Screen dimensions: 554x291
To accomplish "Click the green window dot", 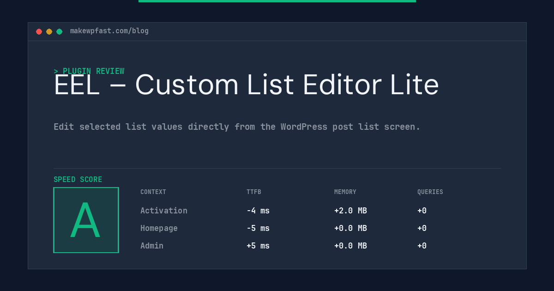I will point(59,31).
